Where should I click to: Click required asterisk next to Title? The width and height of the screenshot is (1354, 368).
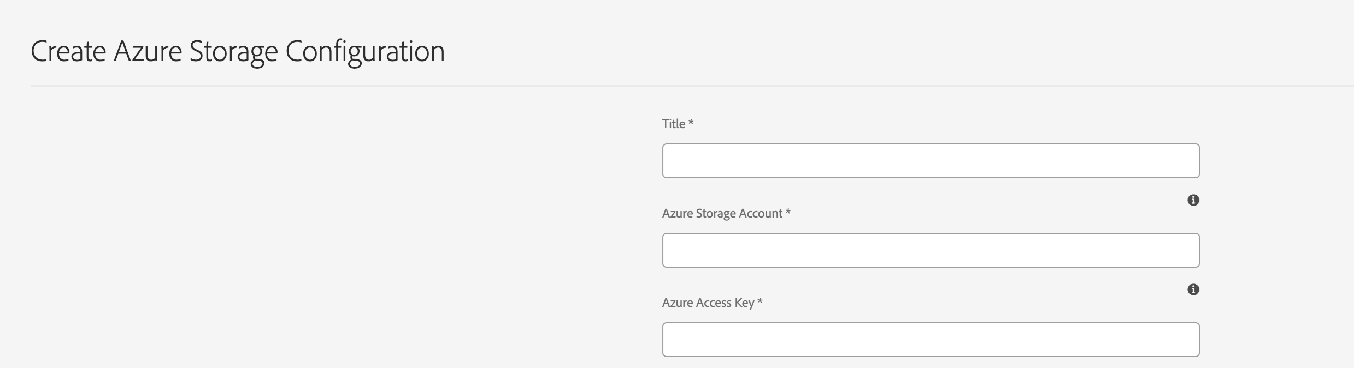click(x=691, y=123)
